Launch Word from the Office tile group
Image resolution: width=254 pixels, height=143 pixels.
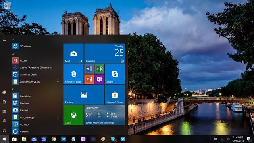coord(89,69)
